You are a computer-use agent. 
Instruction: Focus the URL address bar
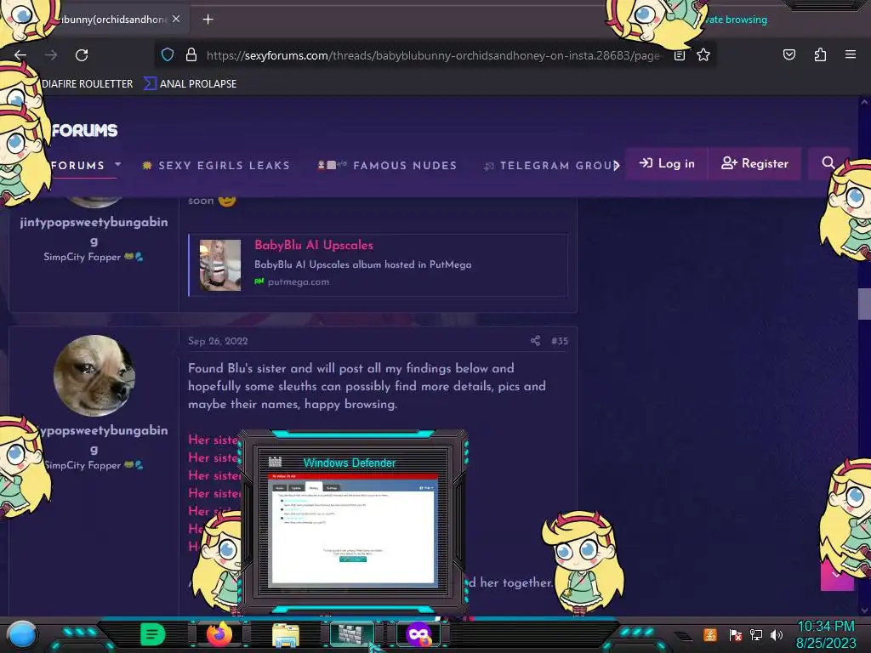point(433,55)
